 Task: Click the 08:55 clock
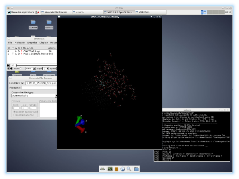click(x=228, y=12)
